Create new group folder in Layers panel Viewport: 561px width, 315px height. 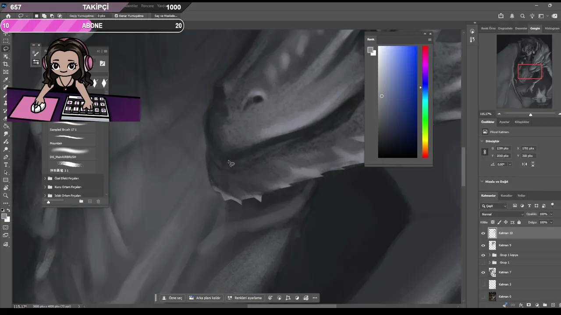tap(545, 305)
